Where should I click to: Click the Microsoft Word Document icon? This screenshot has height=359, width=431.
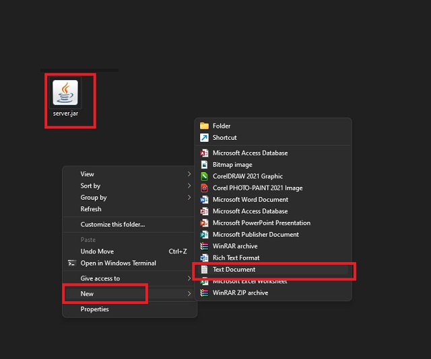204,200
